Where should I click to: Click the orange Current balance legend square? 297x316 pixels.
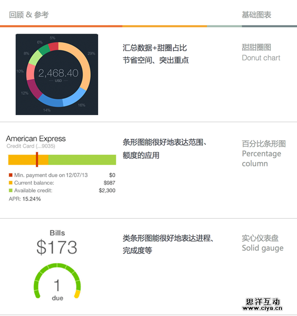click(x=11, y=183)
